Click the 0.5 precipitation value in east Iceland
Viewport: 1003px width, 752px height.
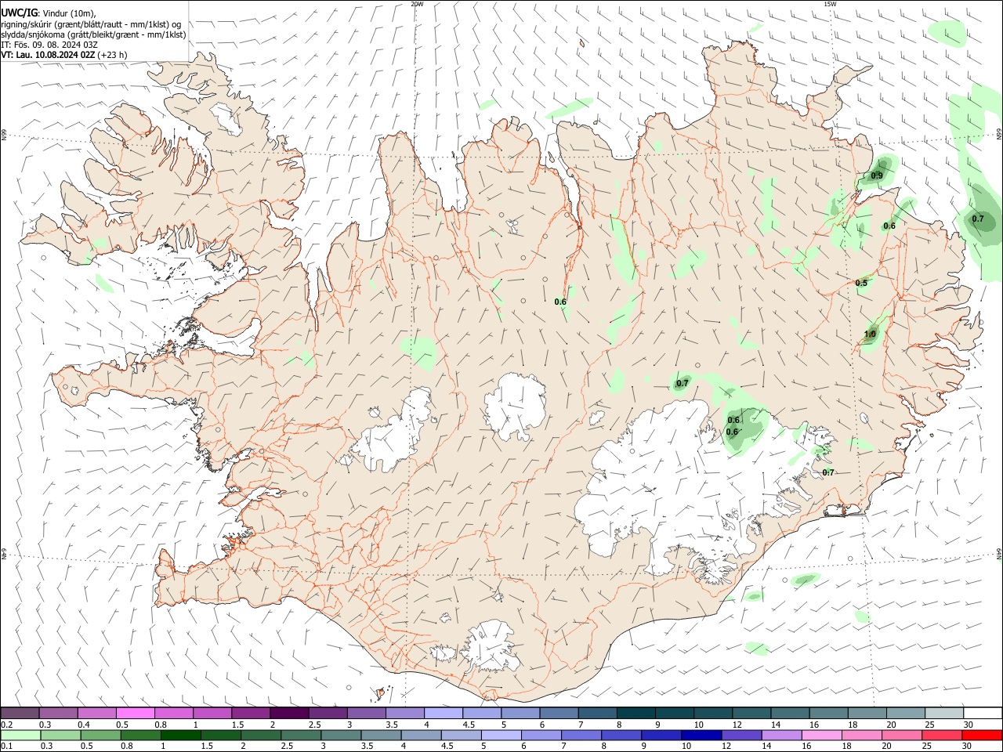pos(862,283)
